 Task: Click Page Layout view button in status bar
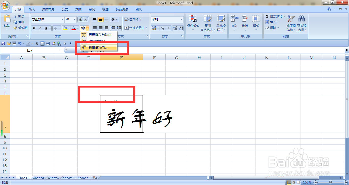tap(294, 182)
